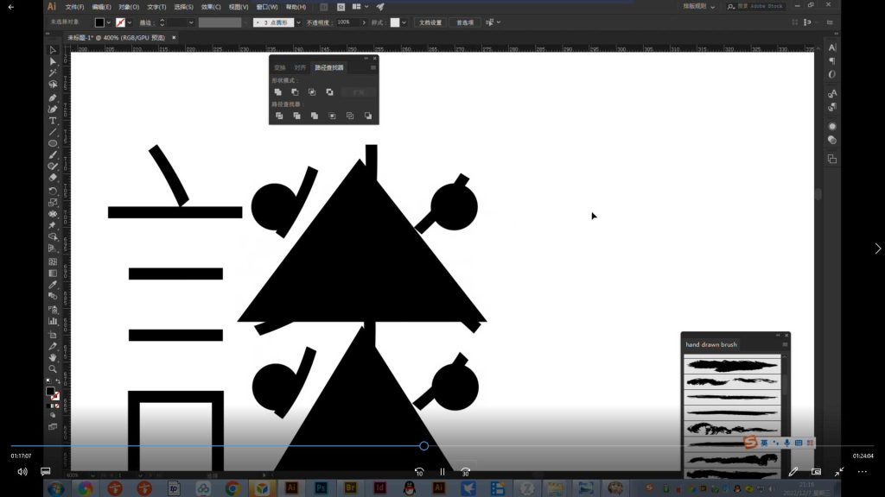Open the 效果(C) menu
The image size is (885, 497).
pos(211,7)
